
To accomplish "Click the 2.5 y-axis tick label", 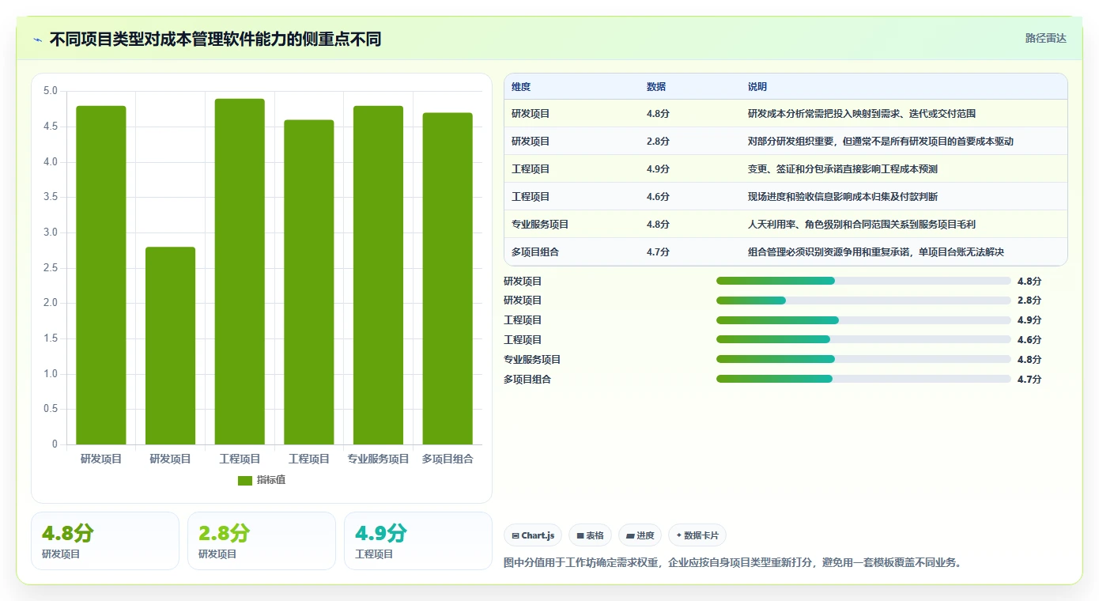I will (x=51, y=268).
